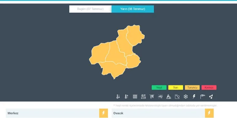Viewport: 237px width, 118px height.
Task: Click the lightning icon in Ovacık row
Action: coord(209,113)
